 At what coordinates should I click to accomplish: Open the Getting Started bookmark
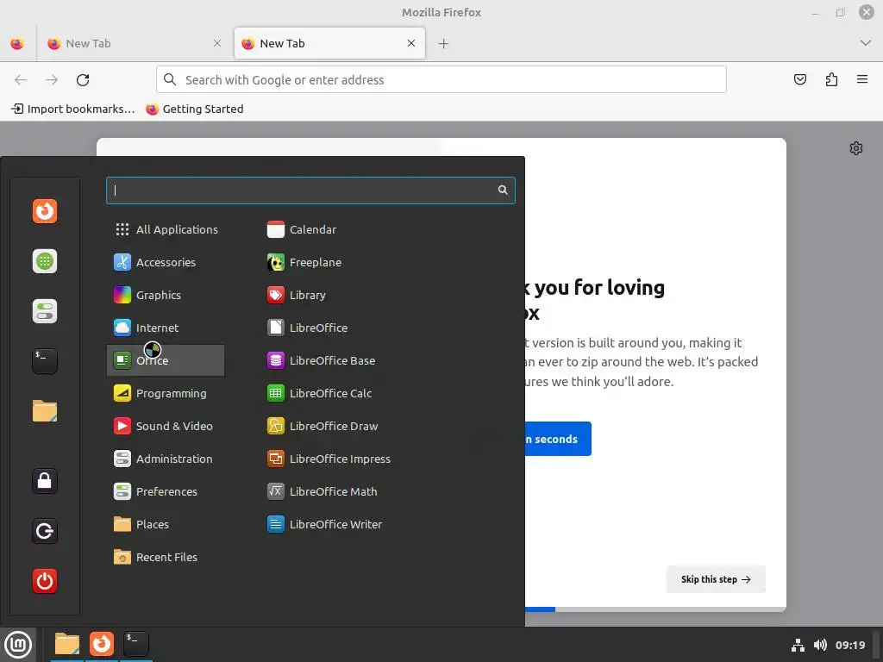click(194, 109)
